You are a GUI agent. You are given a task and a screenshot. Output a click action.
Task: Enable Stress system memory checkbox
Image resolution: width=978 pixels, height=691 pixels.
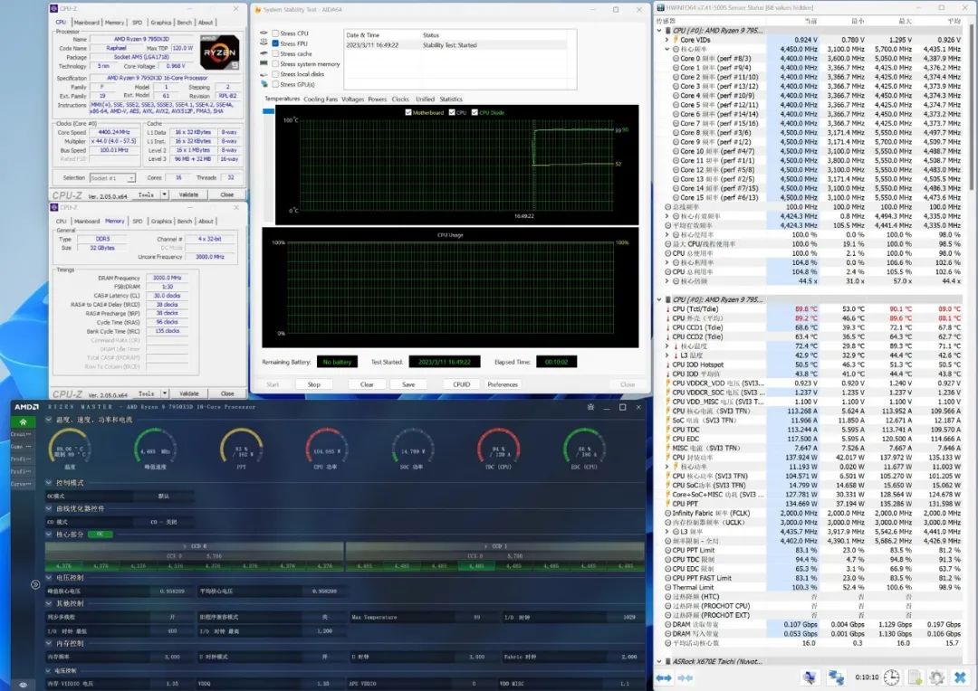coord(275,64)
